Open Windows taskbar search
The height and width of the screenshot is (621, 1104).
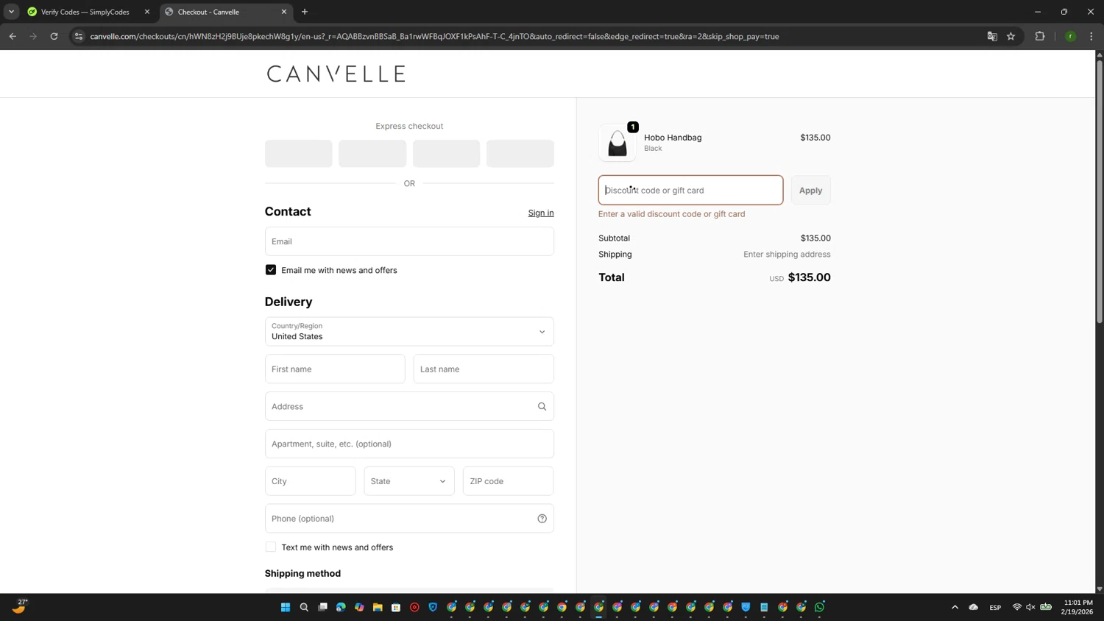304,607
